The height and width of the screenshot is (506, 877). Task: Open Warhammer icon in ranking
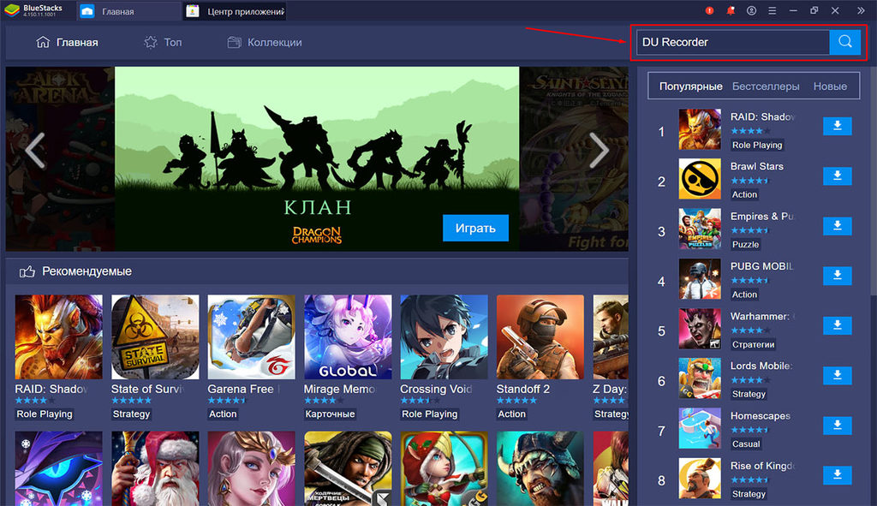pyautogui.click(x=700, y=329)
